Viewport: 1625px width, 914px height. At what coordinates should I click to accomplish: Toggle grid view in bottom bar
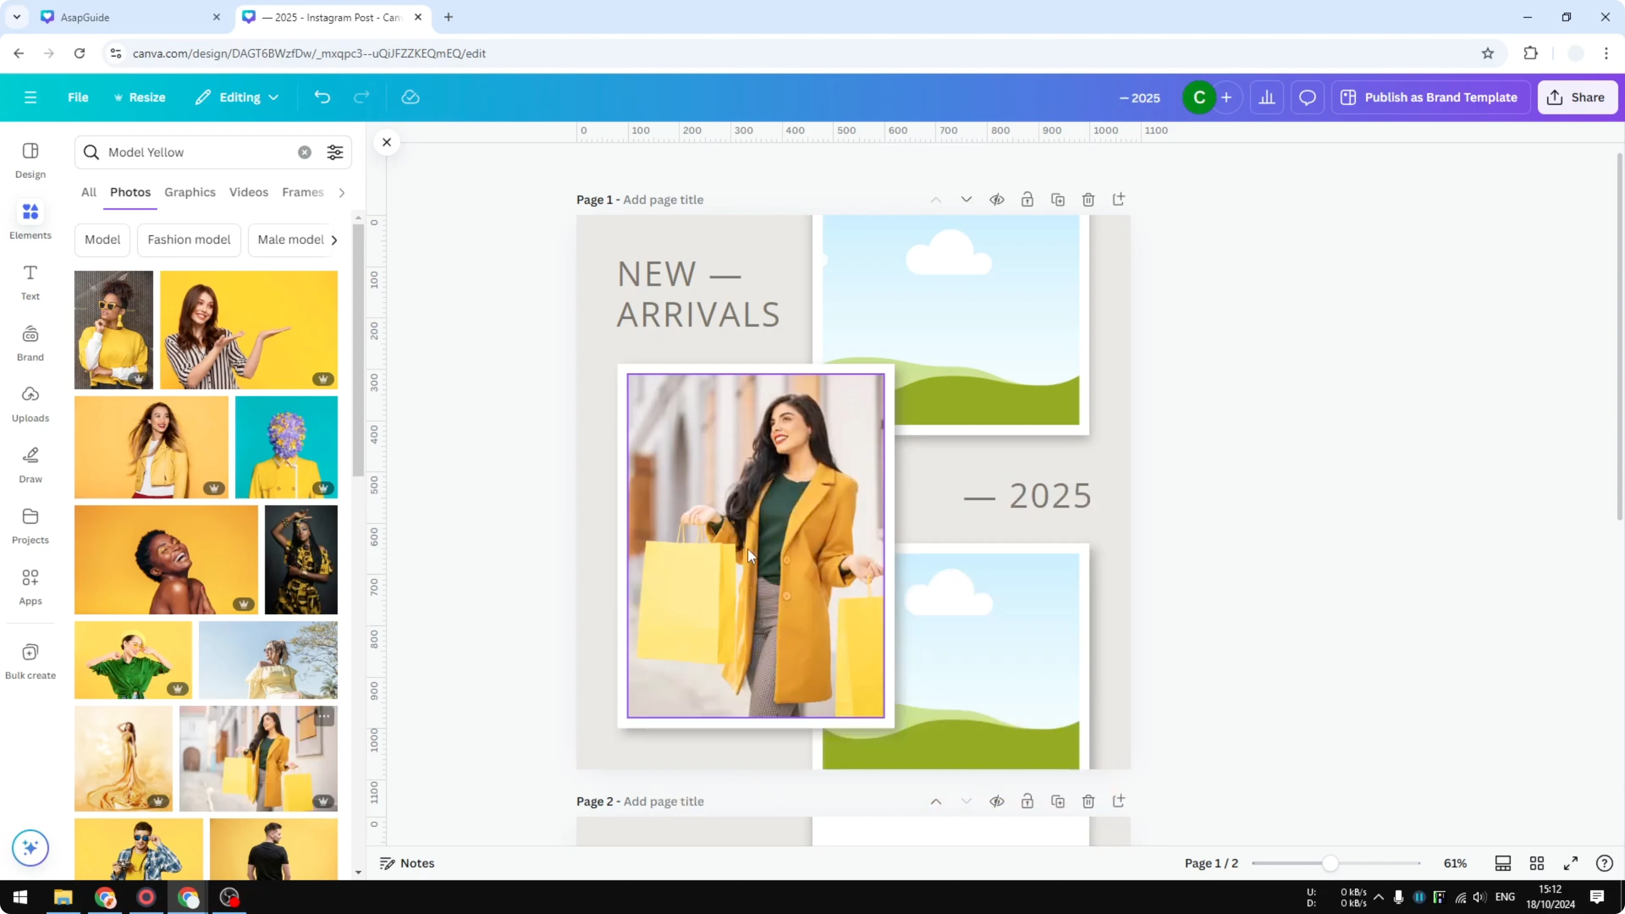pos(1537,863)
